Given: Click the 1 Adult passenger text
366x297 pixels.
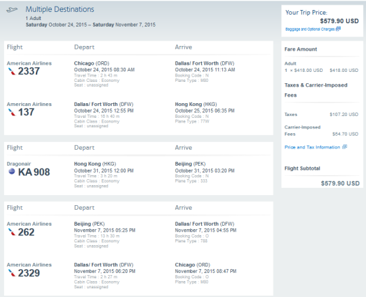Looking at the screenshot, I should click(33, 18).
